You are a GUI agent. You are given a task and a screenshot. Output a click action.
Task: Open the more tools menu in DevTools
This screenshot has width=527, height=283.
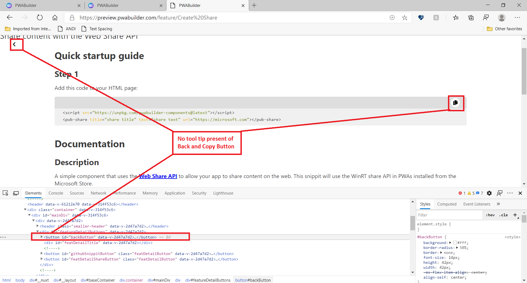click(x=510, y=193)
